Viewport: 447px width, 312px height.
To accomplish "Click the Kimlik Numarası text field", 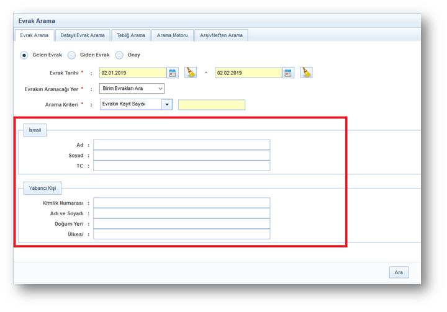I will click(x=181, y=203).
